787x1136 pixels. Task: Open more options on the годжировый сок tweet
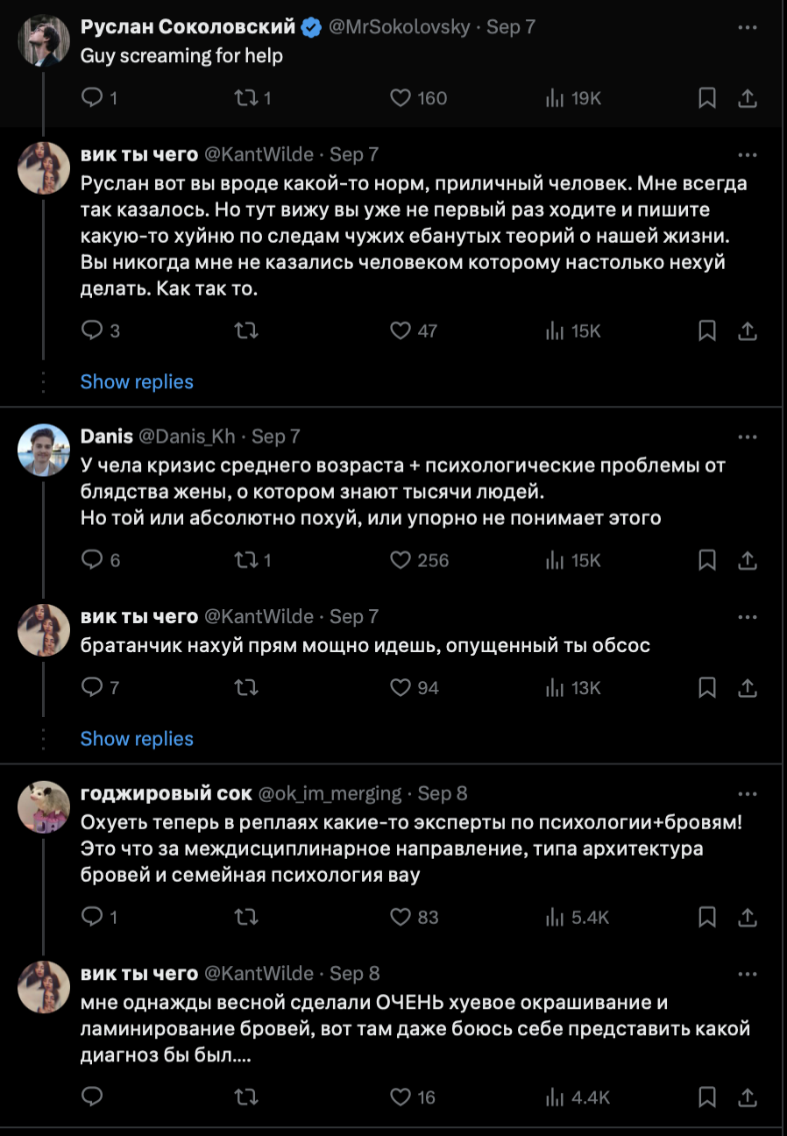pos(747,794)
